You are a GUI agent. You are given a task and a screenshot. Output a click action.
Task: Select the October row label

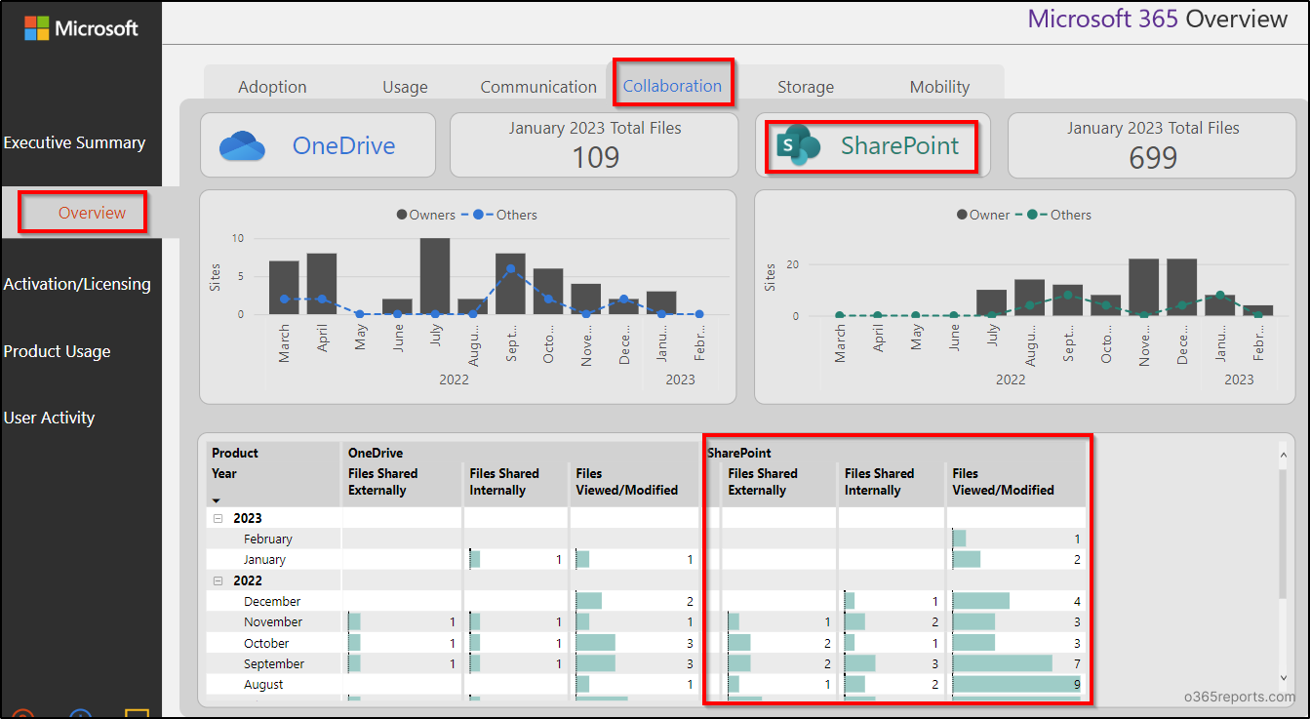pos(266,644)
